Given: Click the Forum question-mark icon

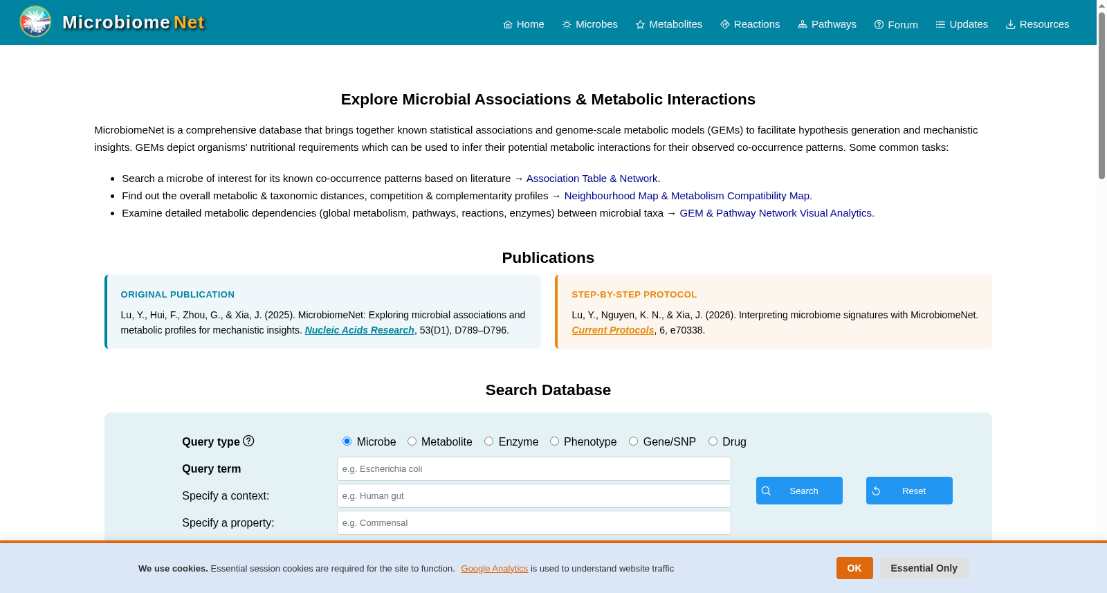Looking at the screenshot, I should (x=879, y=25).
